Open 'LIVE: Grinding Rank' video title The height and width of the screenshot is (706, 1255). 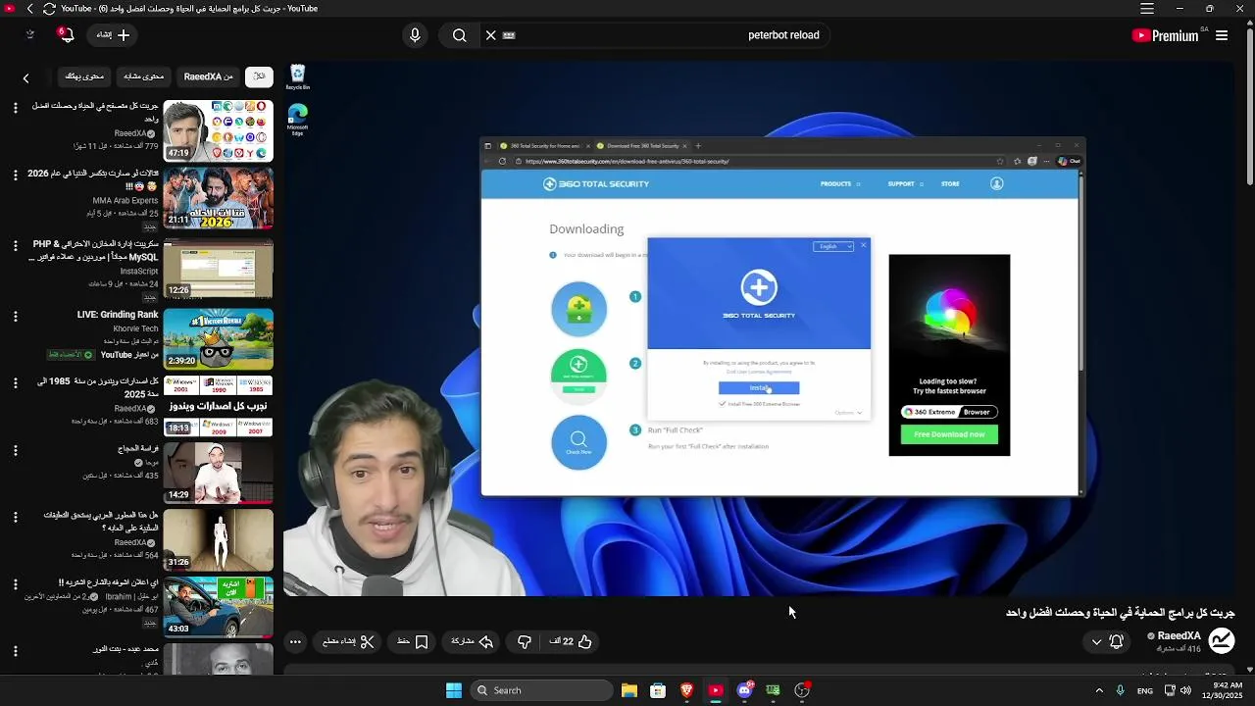[x=118, y=315]
